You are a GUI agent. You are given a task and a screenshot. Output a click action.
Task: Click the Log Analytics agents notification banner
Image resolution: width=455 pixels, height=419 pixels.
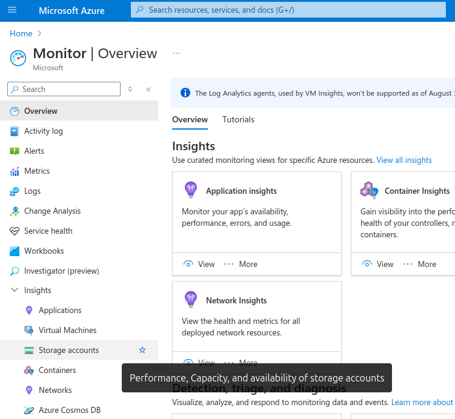click(x=313, y=93)
